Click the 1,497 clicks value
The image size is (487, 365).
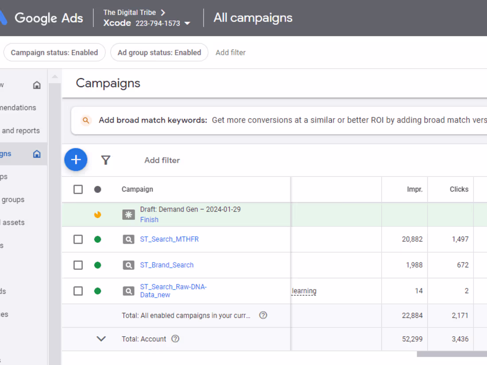tap(460, 239)
